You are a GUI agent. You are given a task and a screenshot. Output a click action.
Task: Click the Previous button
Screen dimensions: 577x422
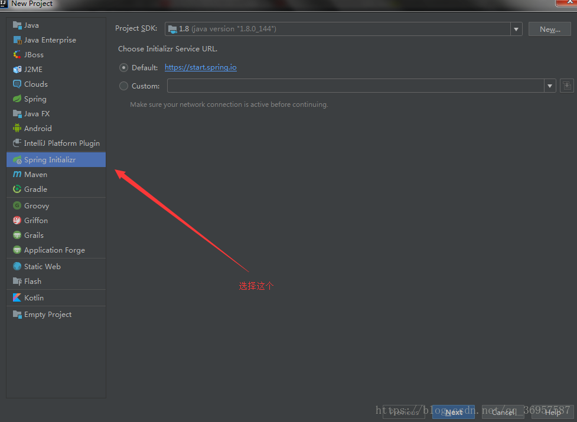coord(404,412)
